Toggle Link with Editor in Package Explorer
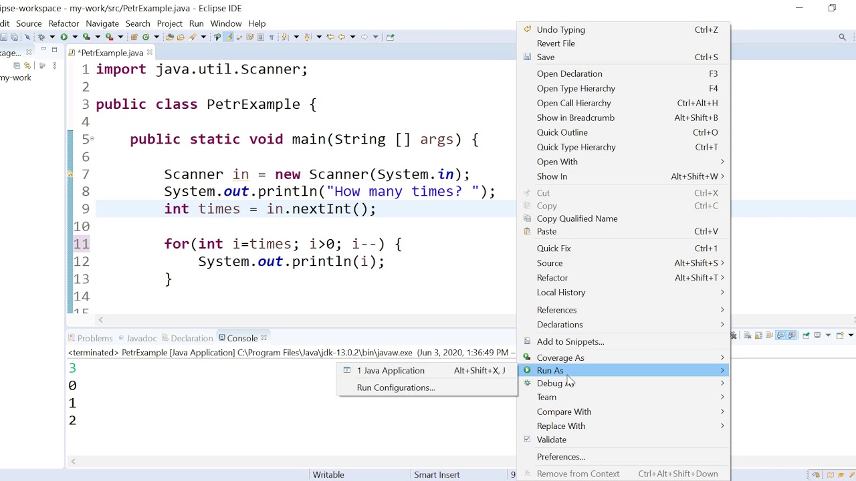The image size is (856, 481). [27, 65]
